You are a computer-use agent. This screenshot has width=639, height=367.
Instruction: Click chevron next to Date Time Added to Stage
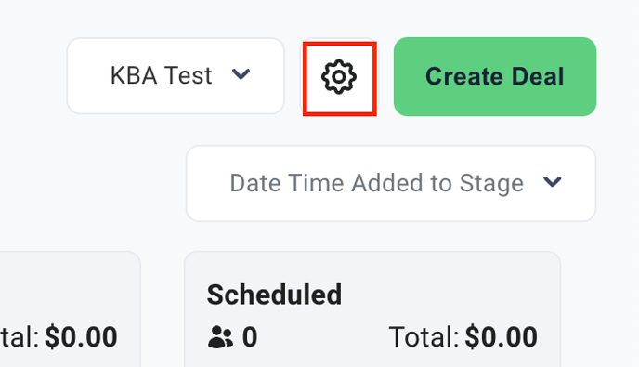(553, 181)
